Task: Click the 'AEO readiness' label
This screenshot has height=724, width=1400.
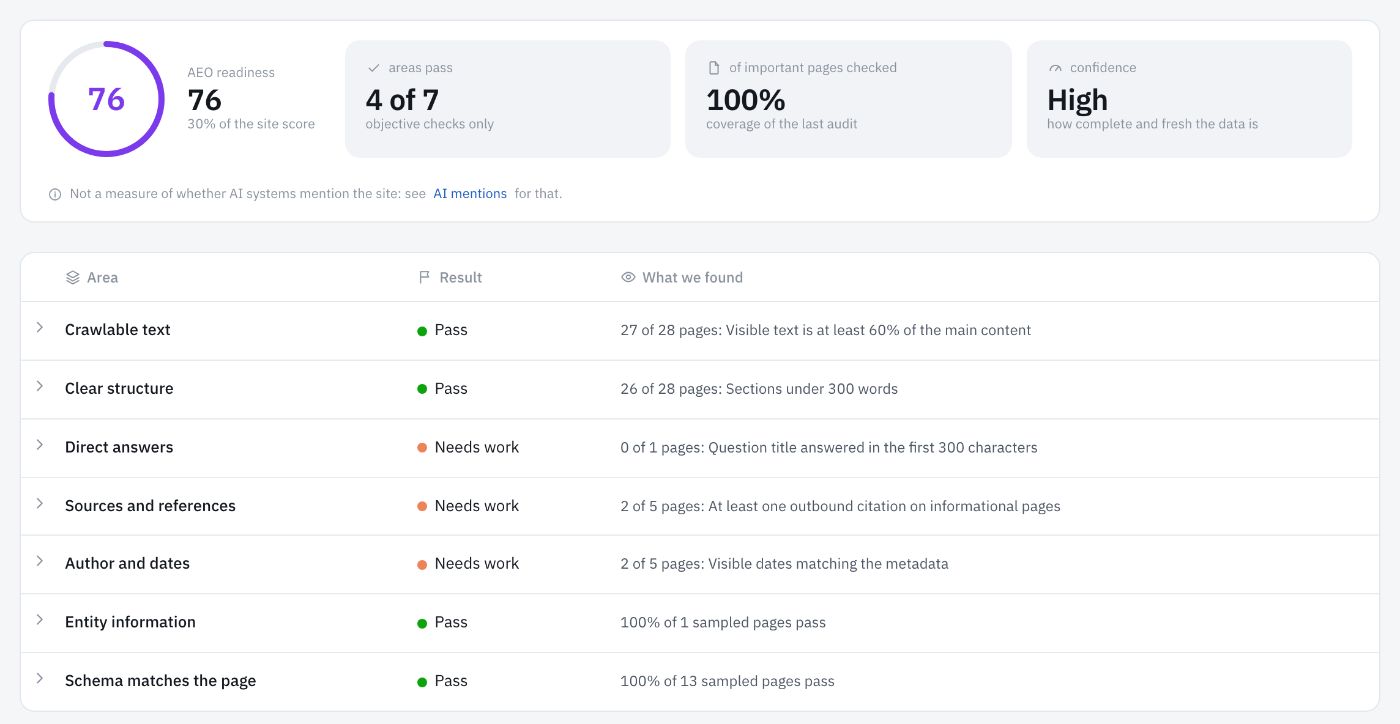Action: (x=231, y=72)
